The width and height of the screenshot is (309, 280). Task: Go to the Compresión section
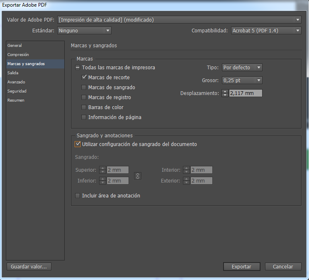pos(35,55)
